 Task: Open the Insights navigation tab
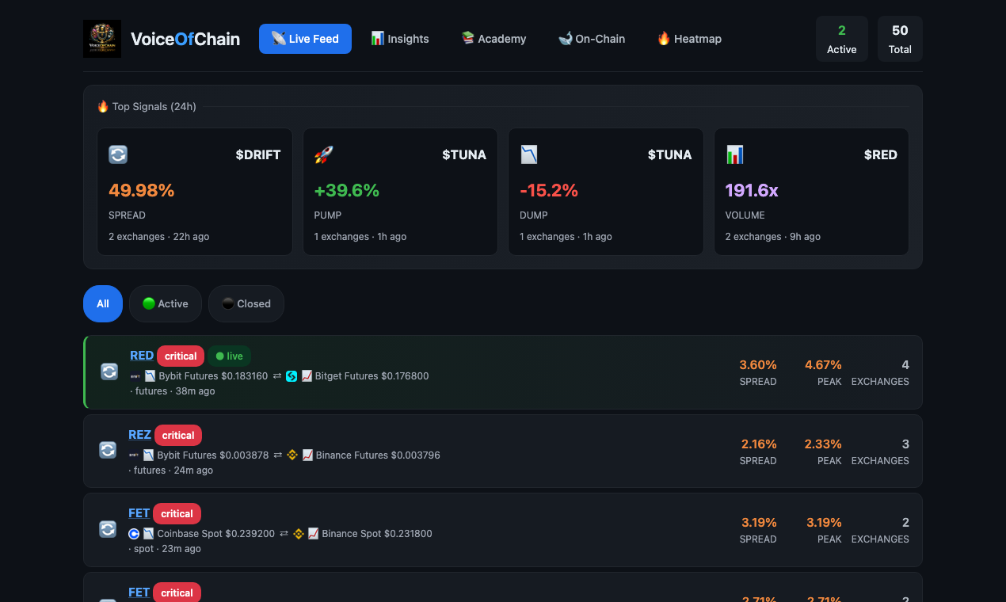400,38
